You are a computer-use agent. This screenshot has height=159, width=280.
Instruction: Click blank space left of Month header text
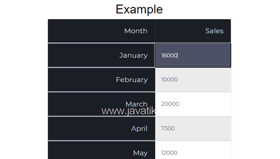pos(86,31)
